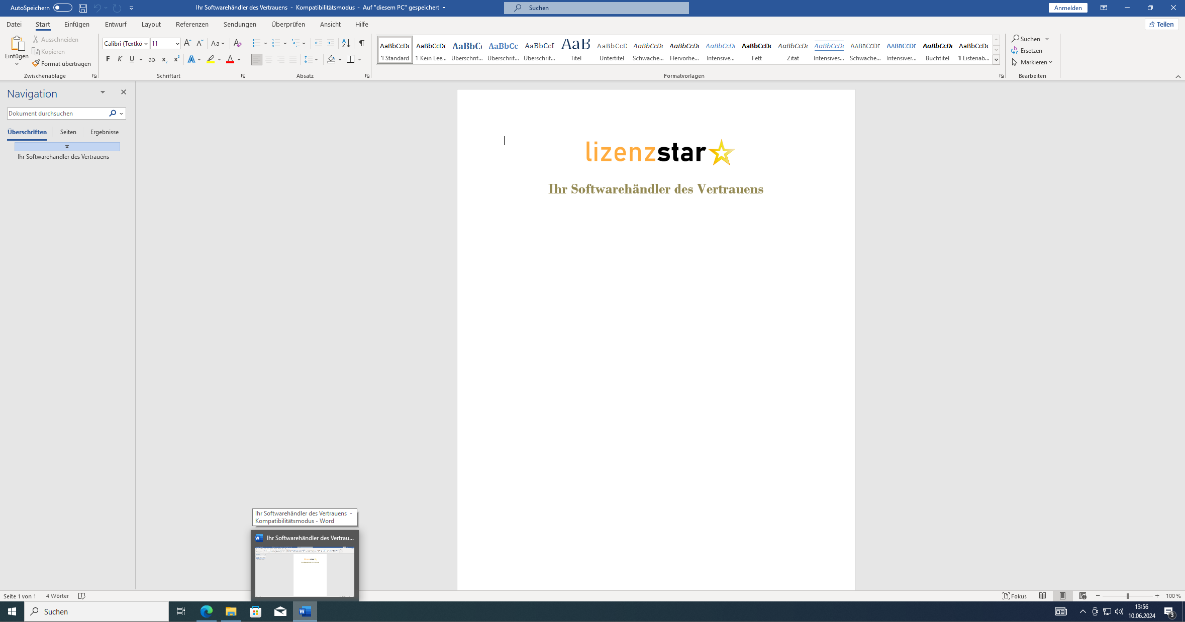Open the Datei menu
The width and height of the screenshot is (1185, 622).
point(14,24)
